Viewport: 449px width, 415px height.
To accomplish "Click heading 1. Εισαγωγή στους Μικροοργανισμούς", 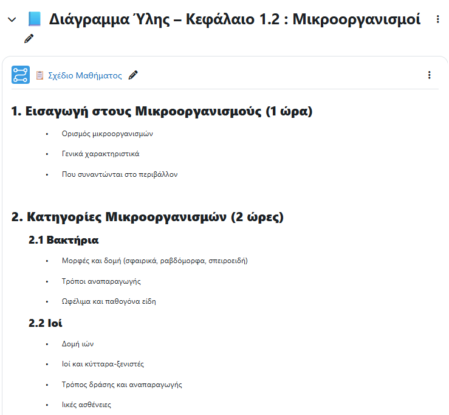I will (x=162, y=112).
